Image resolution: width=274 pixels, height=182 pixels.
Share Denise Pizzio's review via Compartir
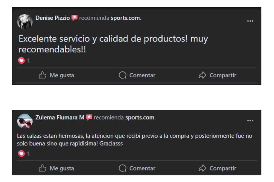click(217, 75)
